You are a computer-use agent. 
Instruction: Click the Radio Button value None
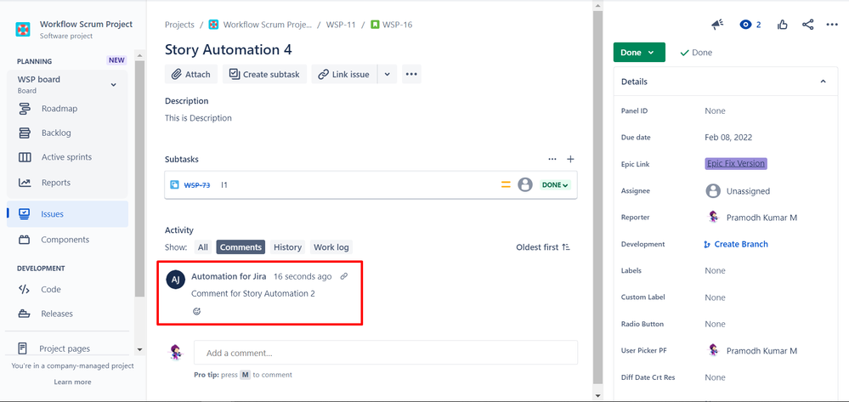pos(715,324)
